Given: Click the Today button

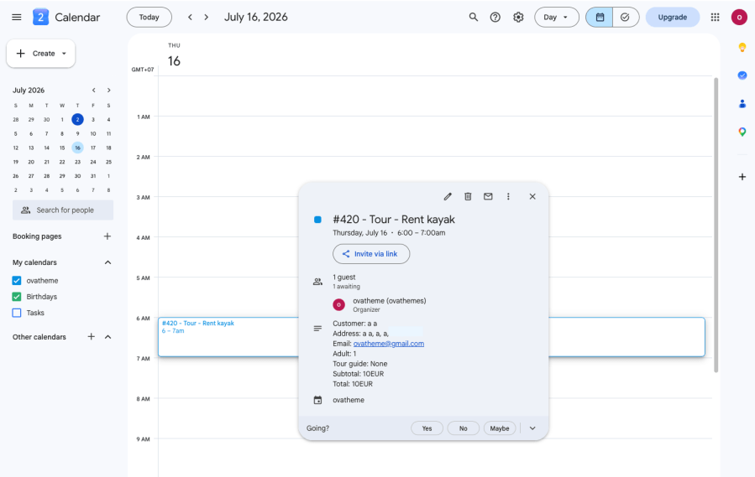Looking at the screenshot, I should 149,18.
